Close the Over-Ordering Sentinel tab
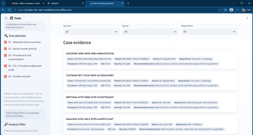The height and width of the screenshot is (135, 253). (x=122, y=3)
